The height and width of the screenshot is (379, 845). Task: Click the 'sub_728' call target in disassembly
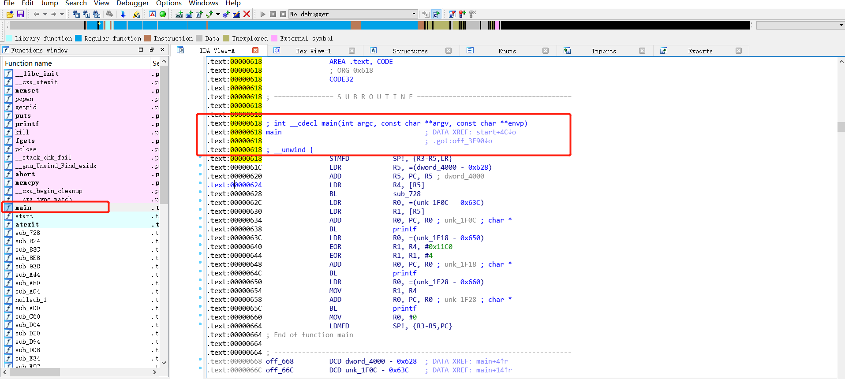pyautogui.click(x=407, y=194)
